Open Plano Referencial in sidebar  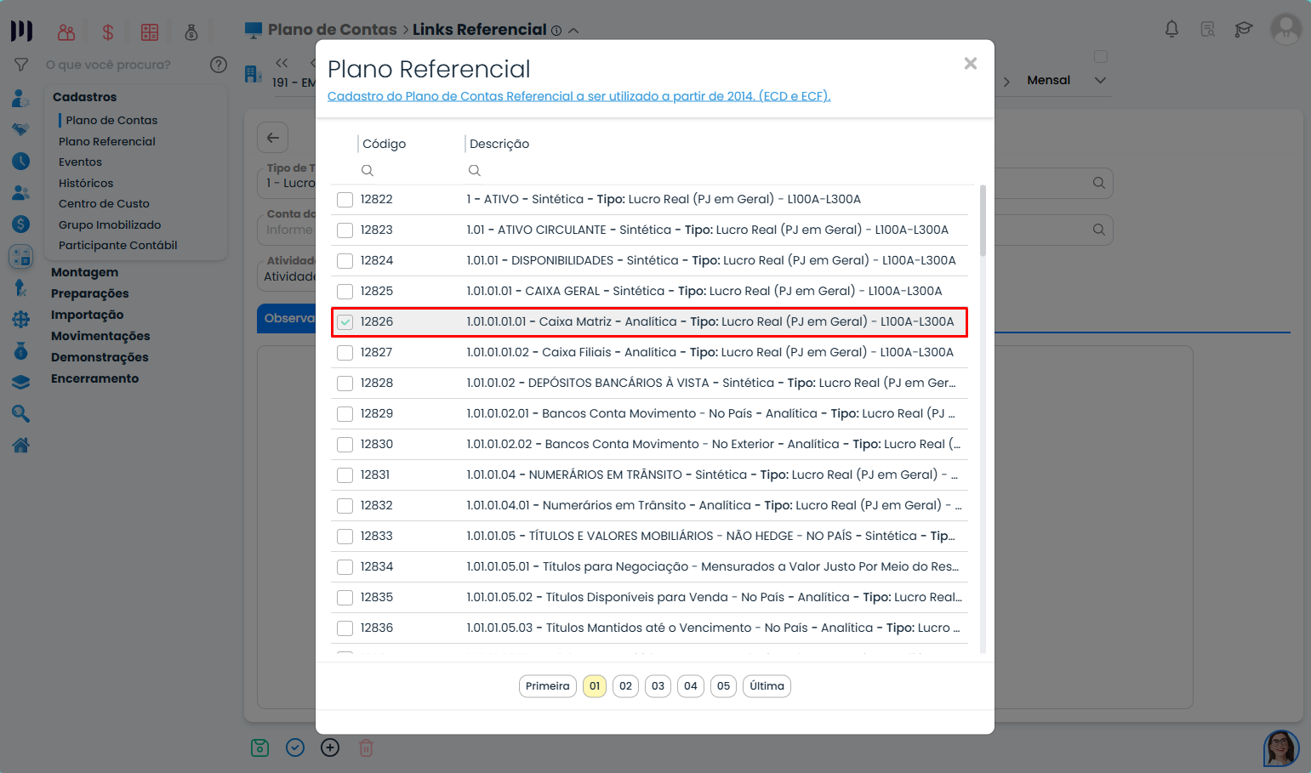coord(107,141)
